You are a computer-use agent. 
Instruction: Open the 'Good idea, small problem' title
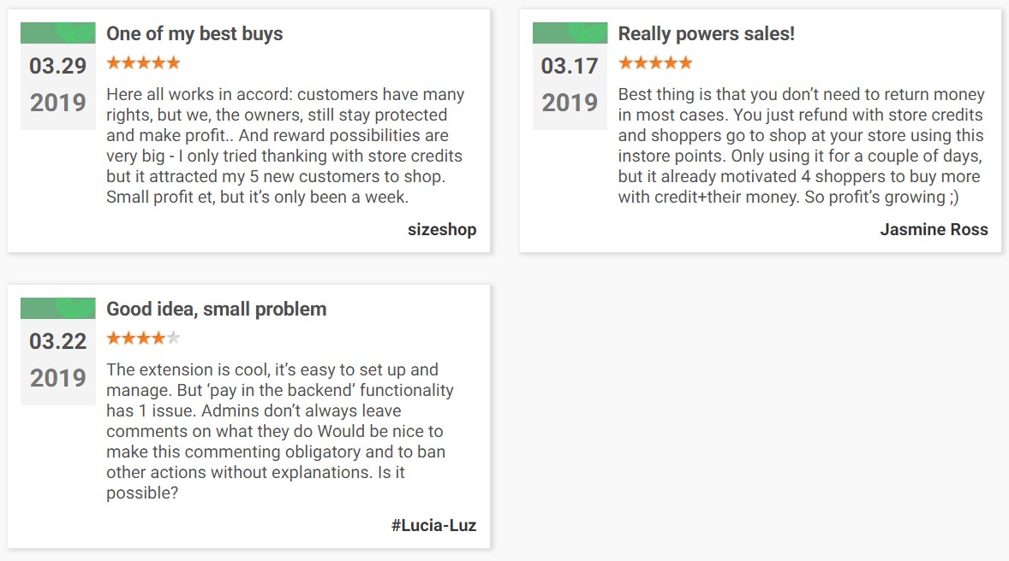pos(216,310)
